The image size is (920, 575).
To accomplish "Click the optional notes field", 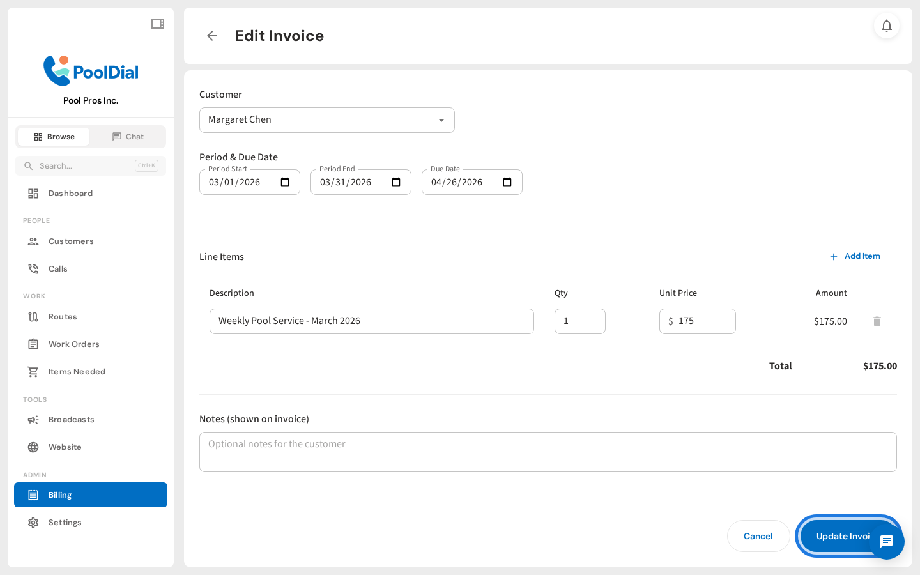I will [x=548, y=452].
